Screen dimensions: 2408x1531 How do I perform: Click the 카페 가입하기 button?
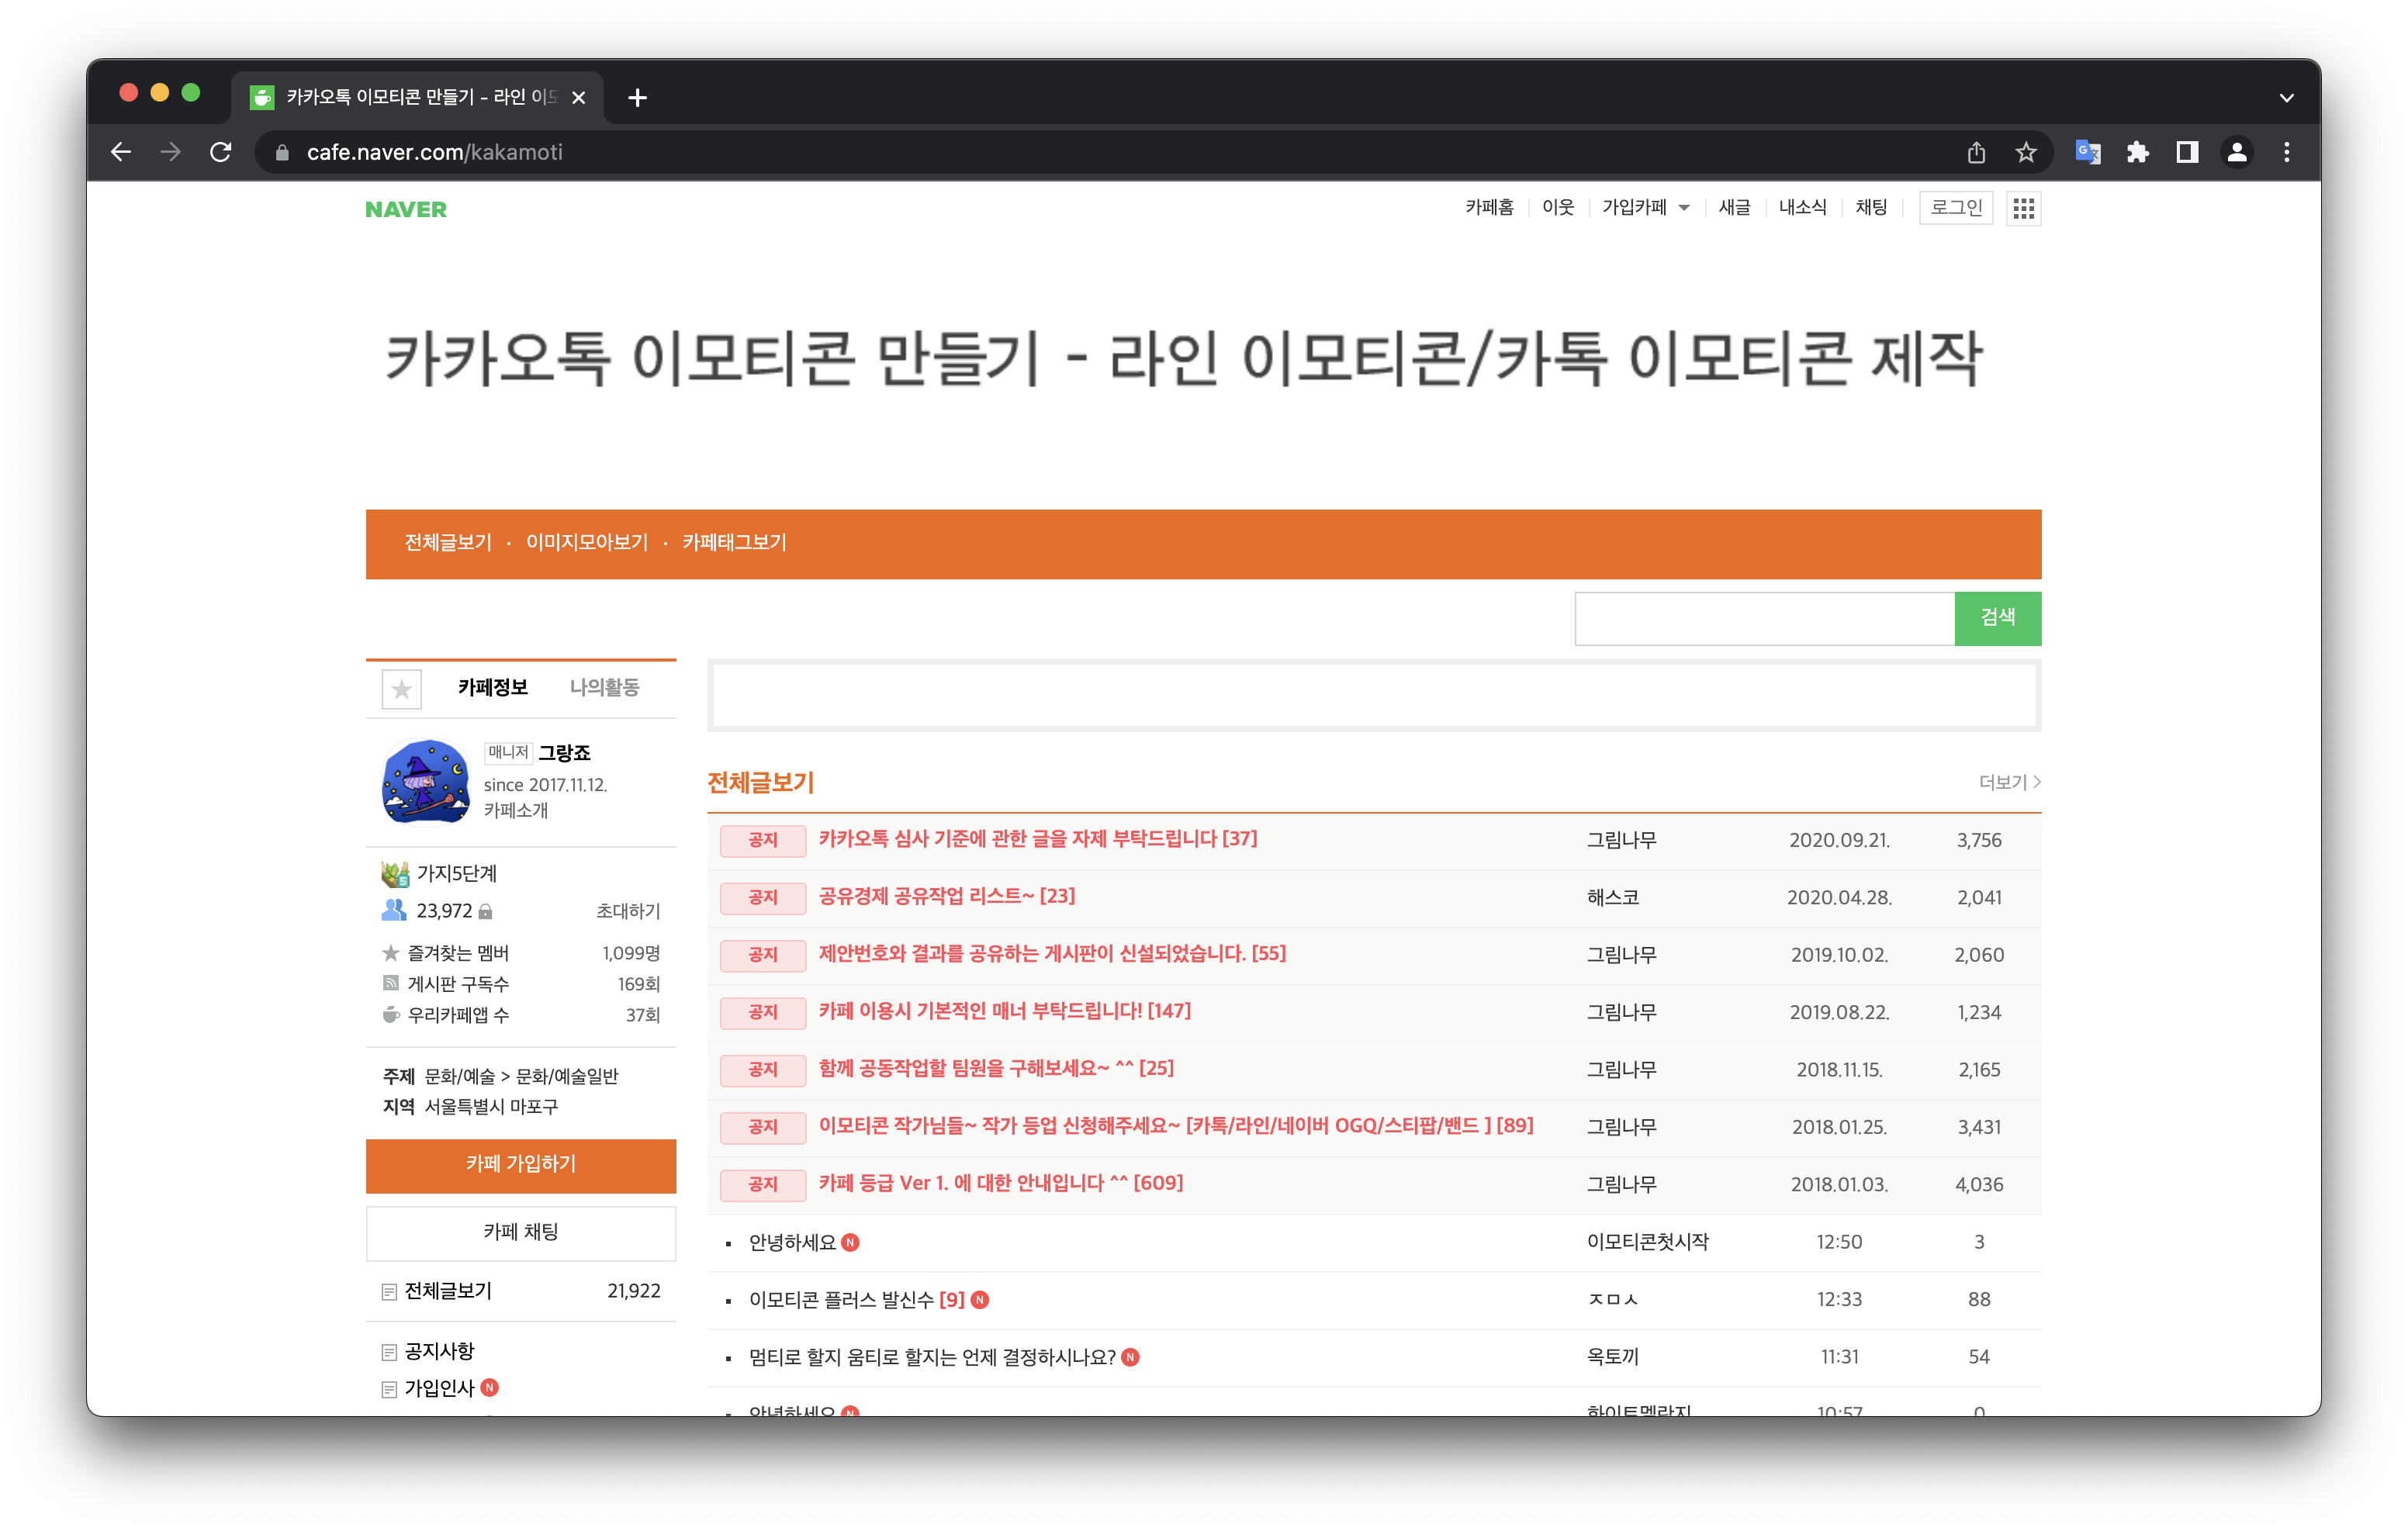(521, 1165)
